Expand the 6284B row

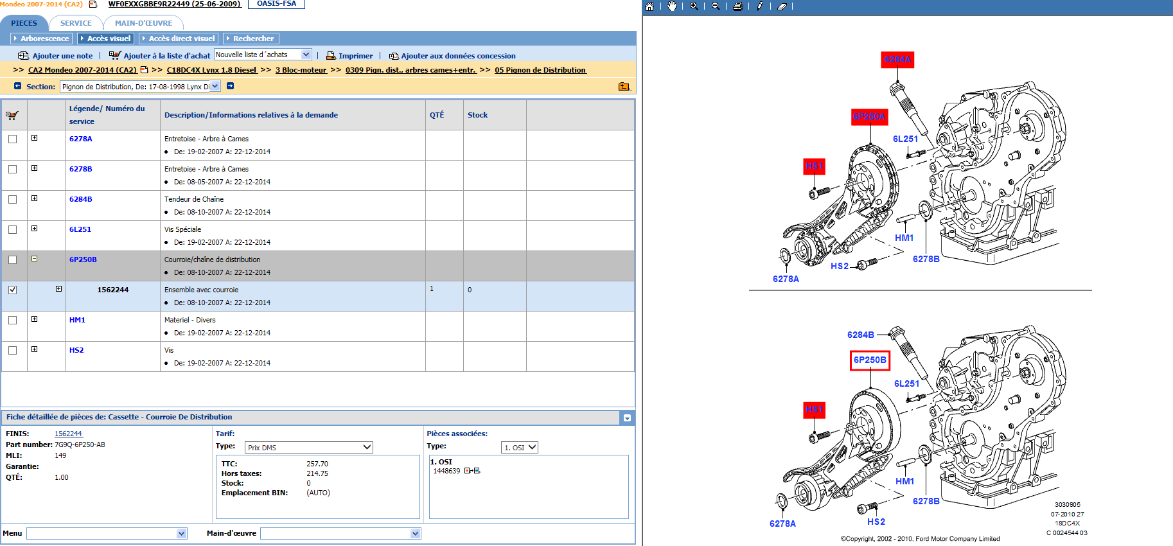pyautogui.click(x=35, y=198)
